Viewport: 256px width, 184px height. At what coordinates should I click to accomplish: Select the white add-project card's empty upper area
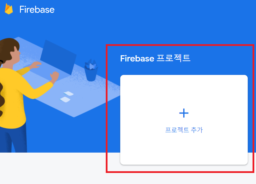tap(184, 91)
